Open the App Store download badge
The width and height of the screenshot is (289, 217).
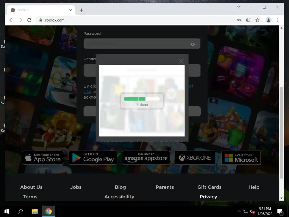[x=43, y=158]
